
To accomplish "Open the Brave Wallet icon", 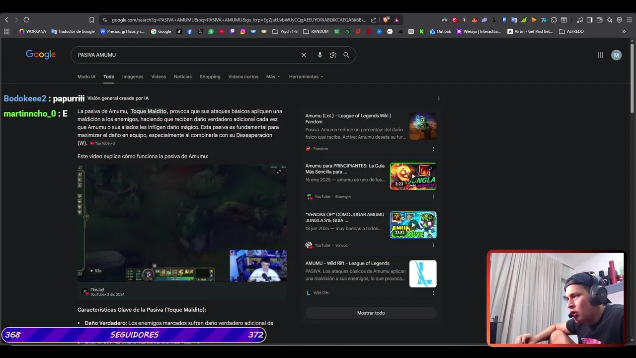I will pos(599,20).
